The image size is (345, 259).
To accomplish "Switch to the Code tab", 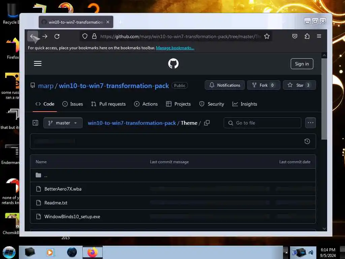I will [x=45, y=104].
